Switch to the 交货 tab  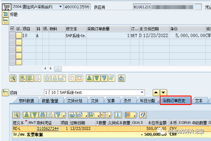pyautogui.click(x=94, y=101)
